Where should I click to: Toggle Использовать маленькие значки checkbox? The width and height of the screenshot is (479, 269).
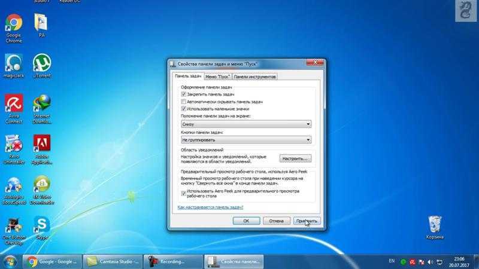coord(184,109)
